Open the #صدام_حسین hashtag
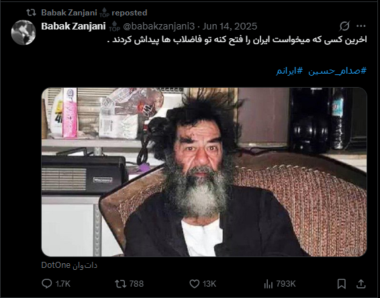This screenshot has height=298, width=380. pos(337,71)
